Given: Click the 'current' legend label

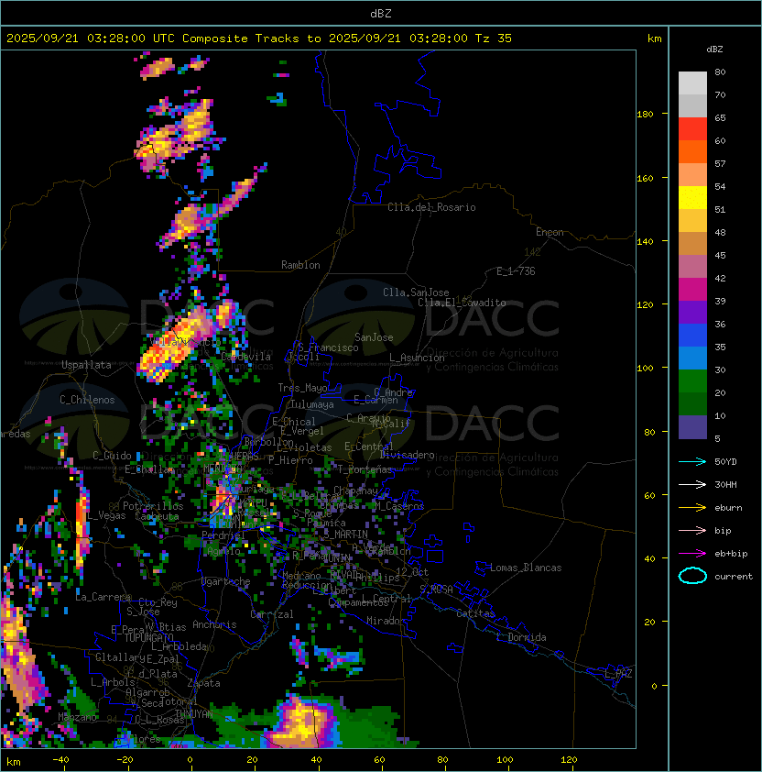Looking at the screenshot, I should [x=734, y=577].
